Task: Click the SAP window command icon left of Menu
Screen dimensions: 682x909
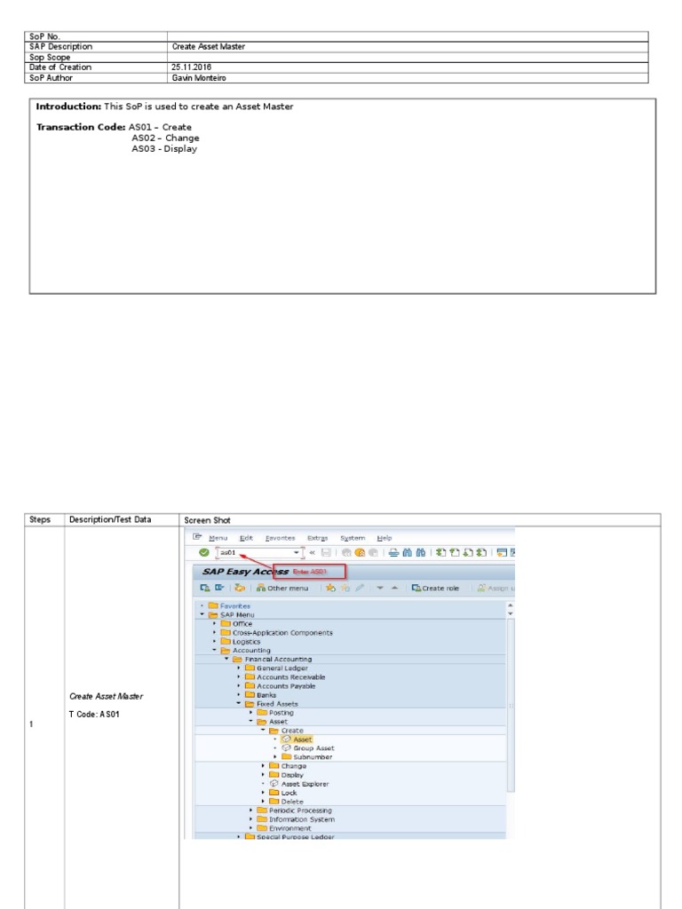Action: (x=197, y=537)
